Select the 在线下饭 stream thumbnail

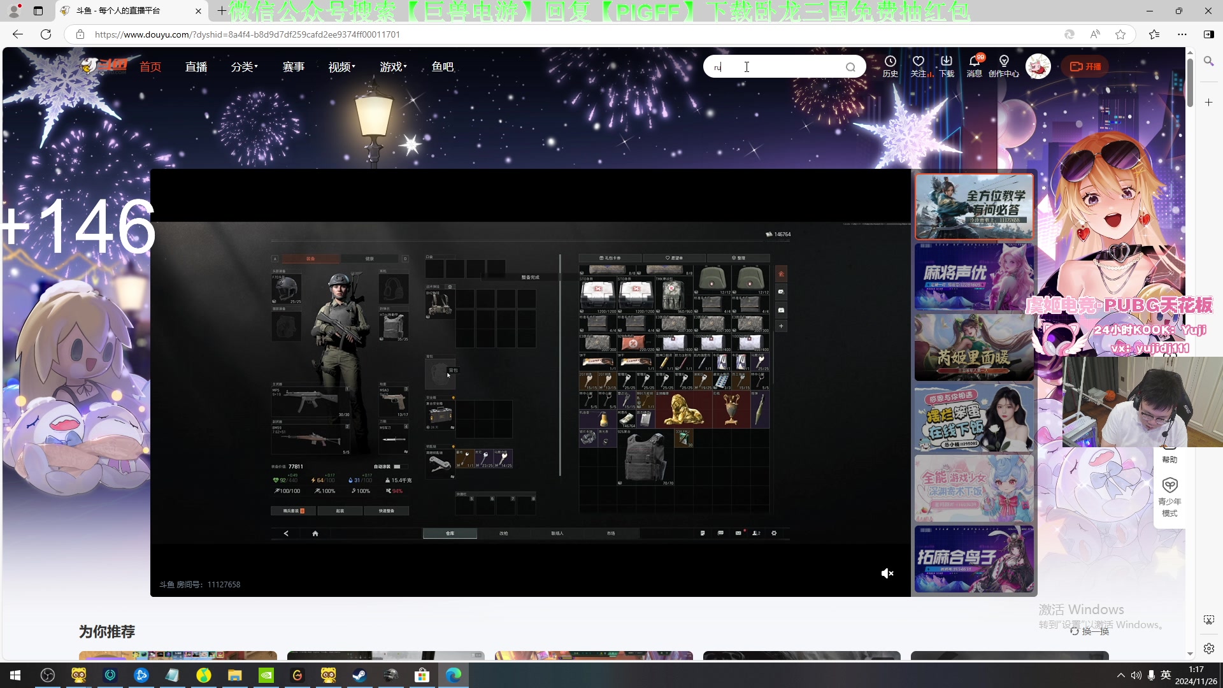(x=974, y=418)
